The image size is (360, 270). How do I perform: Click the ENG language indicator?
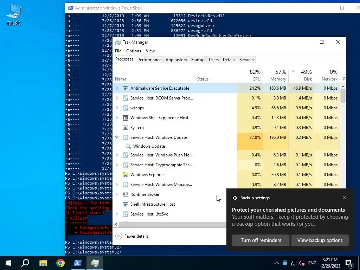coord(312,263)
